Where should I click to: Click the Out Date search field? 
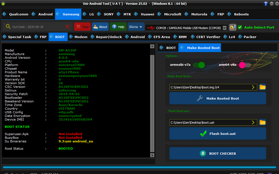click(37, 27)
